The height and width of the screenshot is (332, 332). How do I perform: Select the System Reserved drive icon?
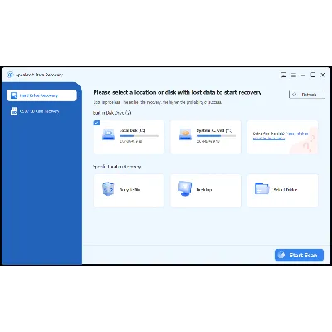(185, 134)
